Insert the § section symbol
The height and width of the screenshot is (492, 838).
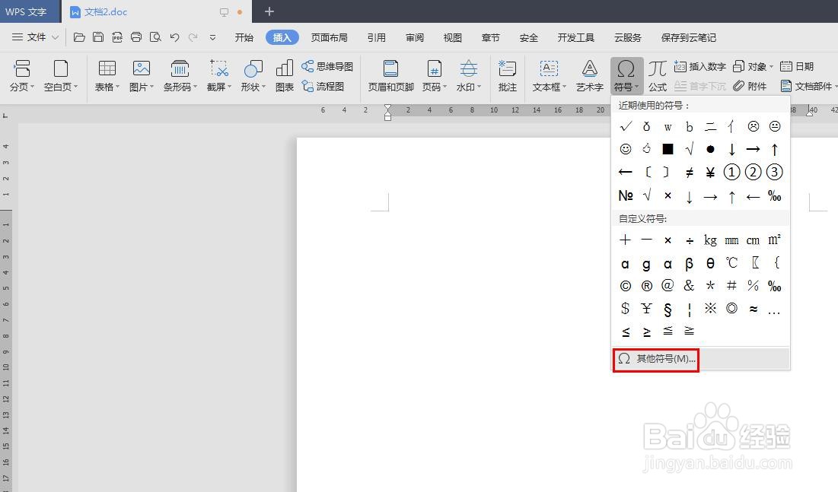(x=668, y=308)
